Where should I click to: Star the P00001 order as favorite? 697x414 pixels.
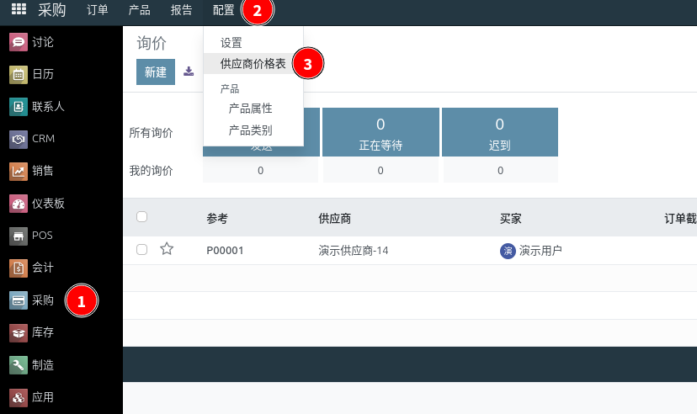coord(167,249)
